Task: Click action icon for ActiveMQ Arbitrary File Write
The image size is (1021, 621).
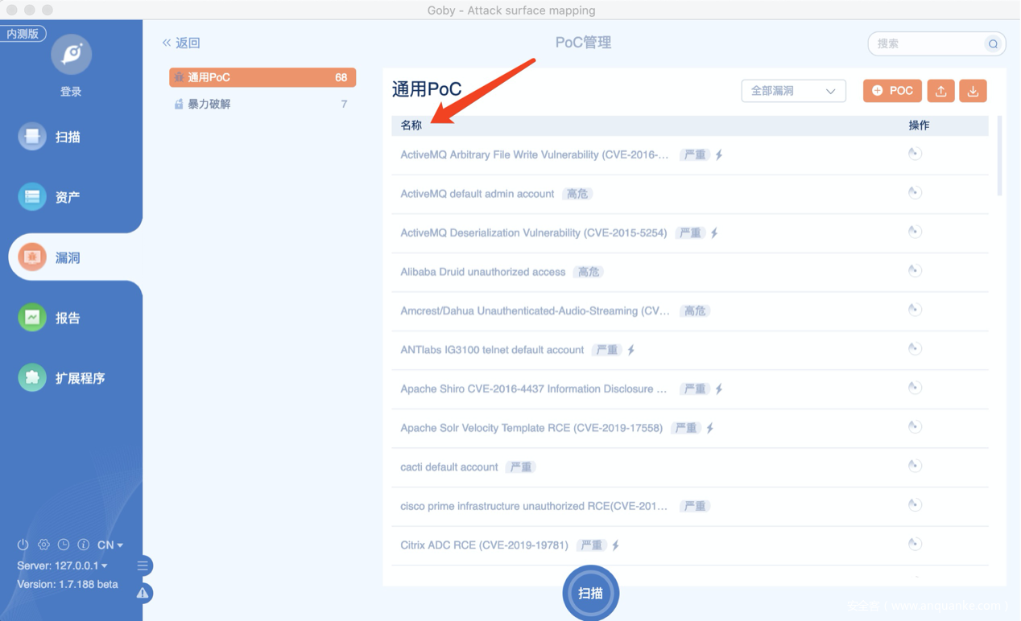Action: click(915, 154)
